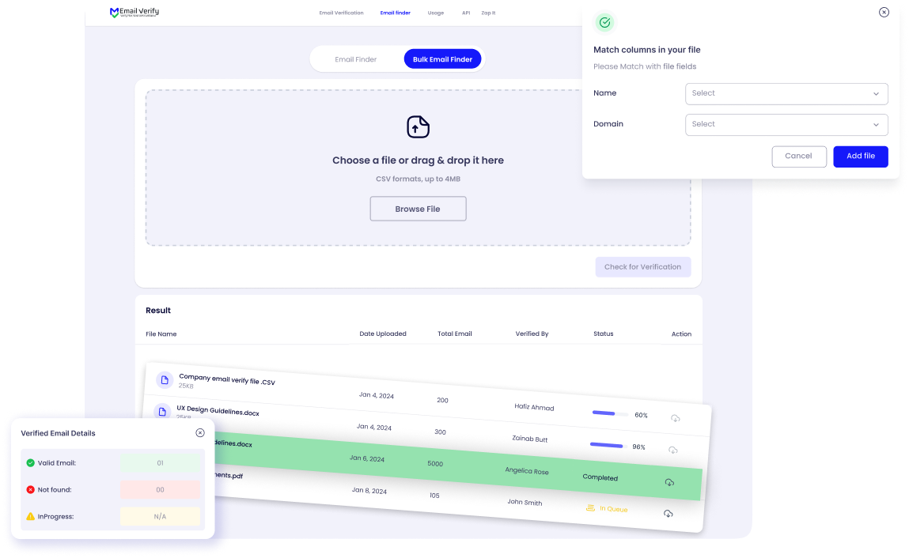Click the Not found count field 00
This screenshot has width=909, height=558.
click(160, 489)
